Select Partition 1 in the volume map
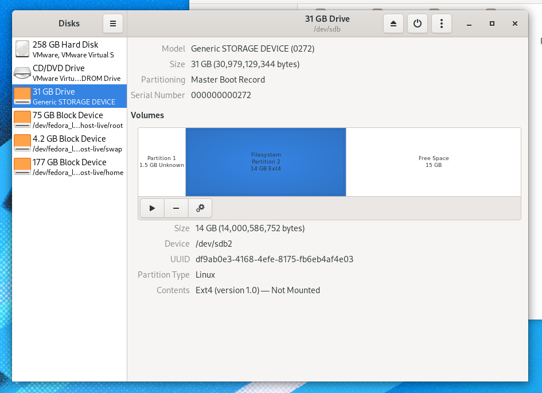 (x=161, y=162)
